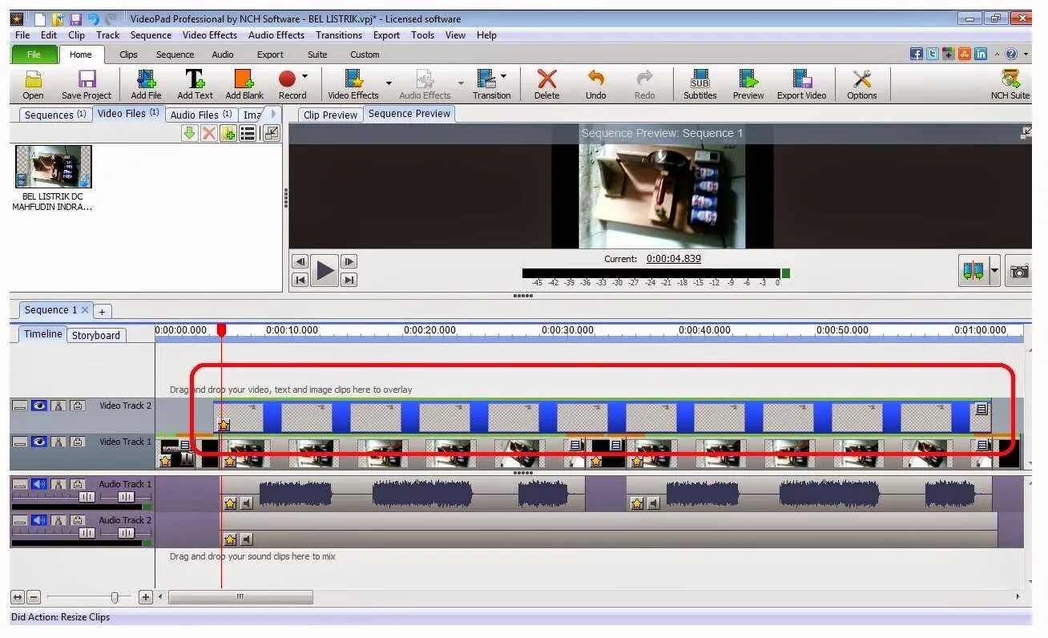Viewport: 1048px width, 638px height.
Task: Click the green File button
Action: tap(34, 55)
